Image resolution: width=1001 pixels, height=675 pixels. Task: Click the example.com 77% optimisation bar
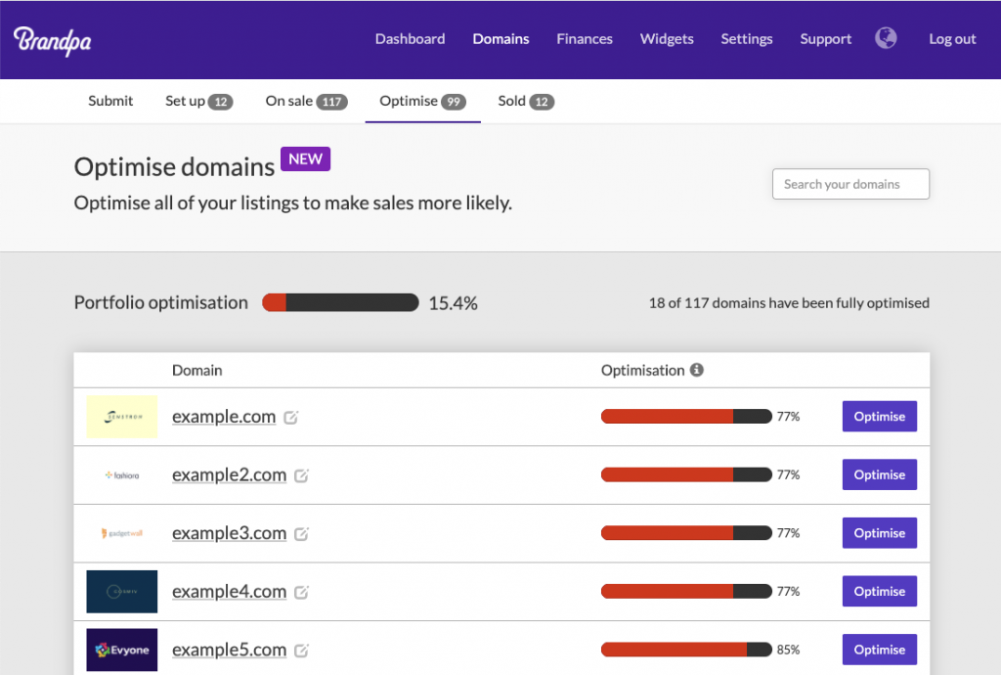pos(686,417)
